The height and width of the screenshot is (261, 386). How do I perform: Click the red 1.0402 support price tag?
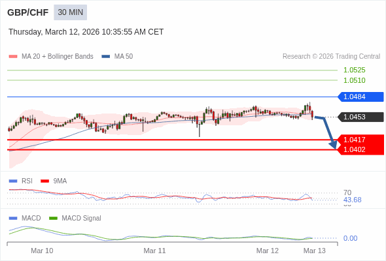[x=360, y=149]
